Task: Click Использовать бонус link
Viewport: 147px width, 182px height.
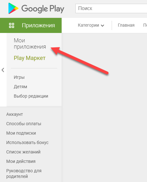Action: coord(28,142)
